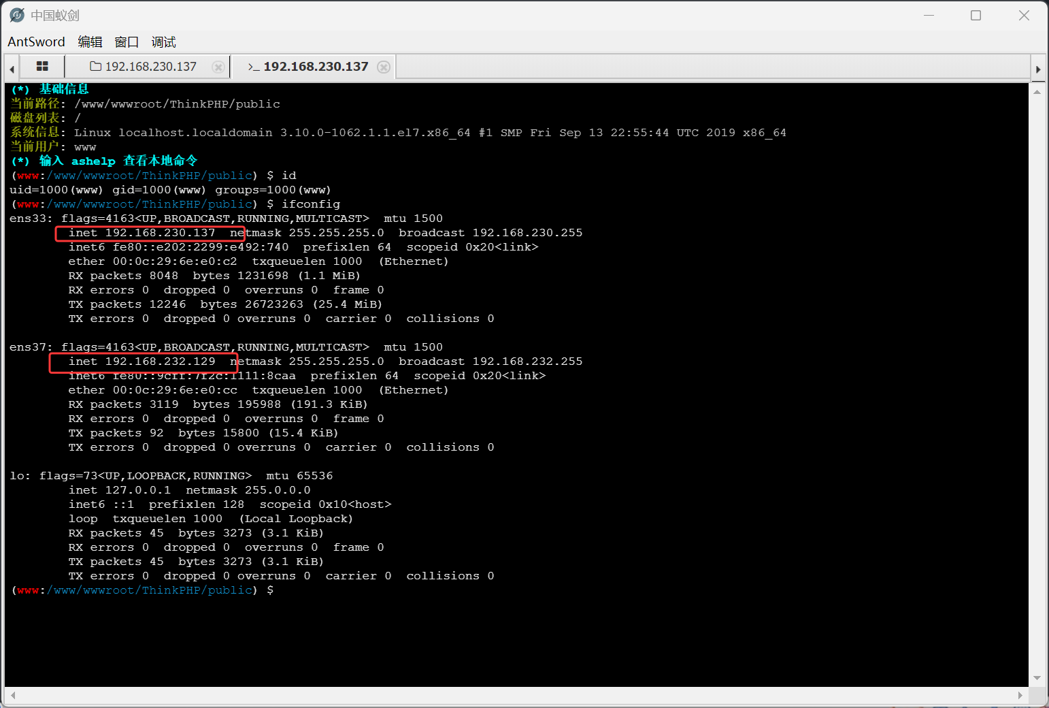1049x708 pixels.
Task: Open the 窗口 menu
Action: pyautogui.click(x=127, y=42)
